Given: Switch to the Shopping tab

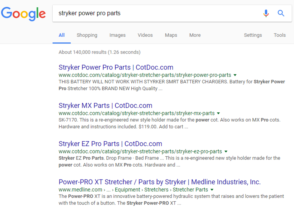Looking at the screenshot, I should pos(87,35).
